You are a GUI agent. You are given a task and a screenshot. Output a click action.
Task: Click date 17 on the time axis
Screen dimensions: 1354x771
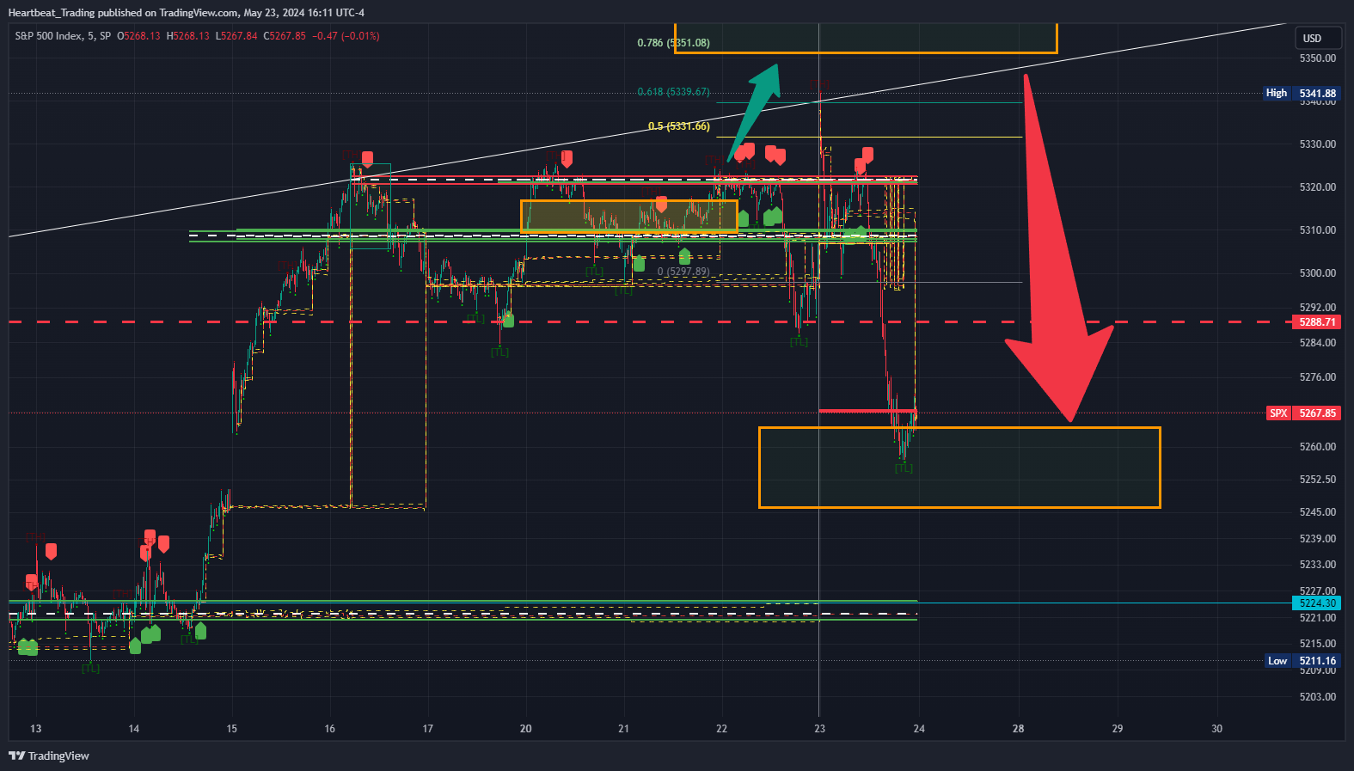(x=427, y=729)
